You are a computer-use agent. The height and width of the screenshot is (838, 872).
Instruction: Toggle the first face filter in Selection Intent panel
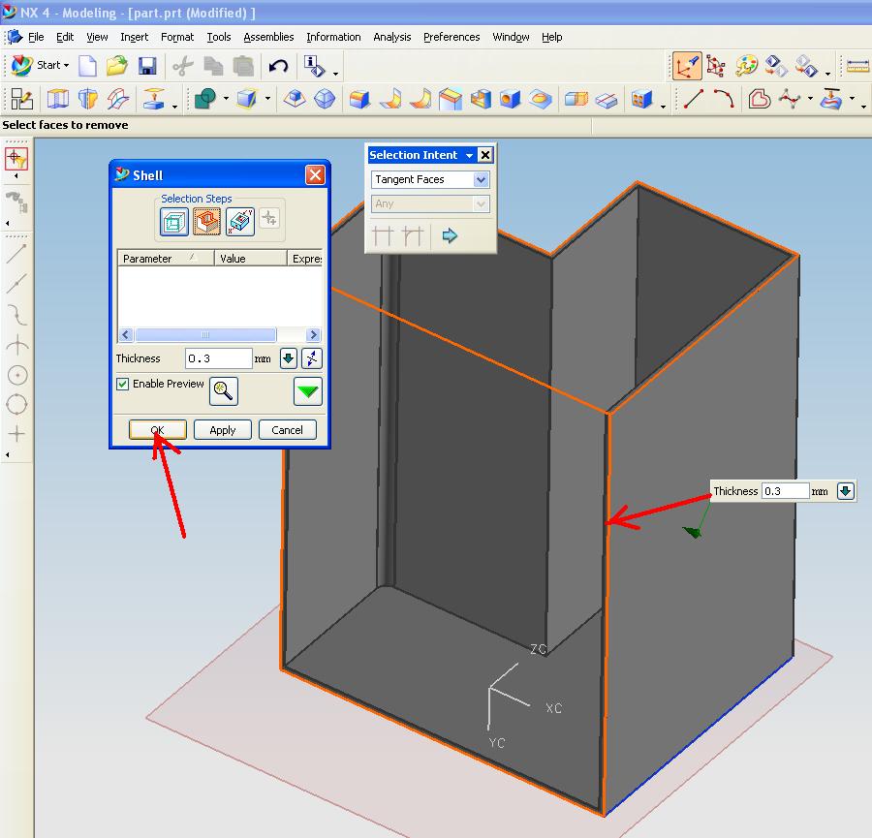pos(380,235)
